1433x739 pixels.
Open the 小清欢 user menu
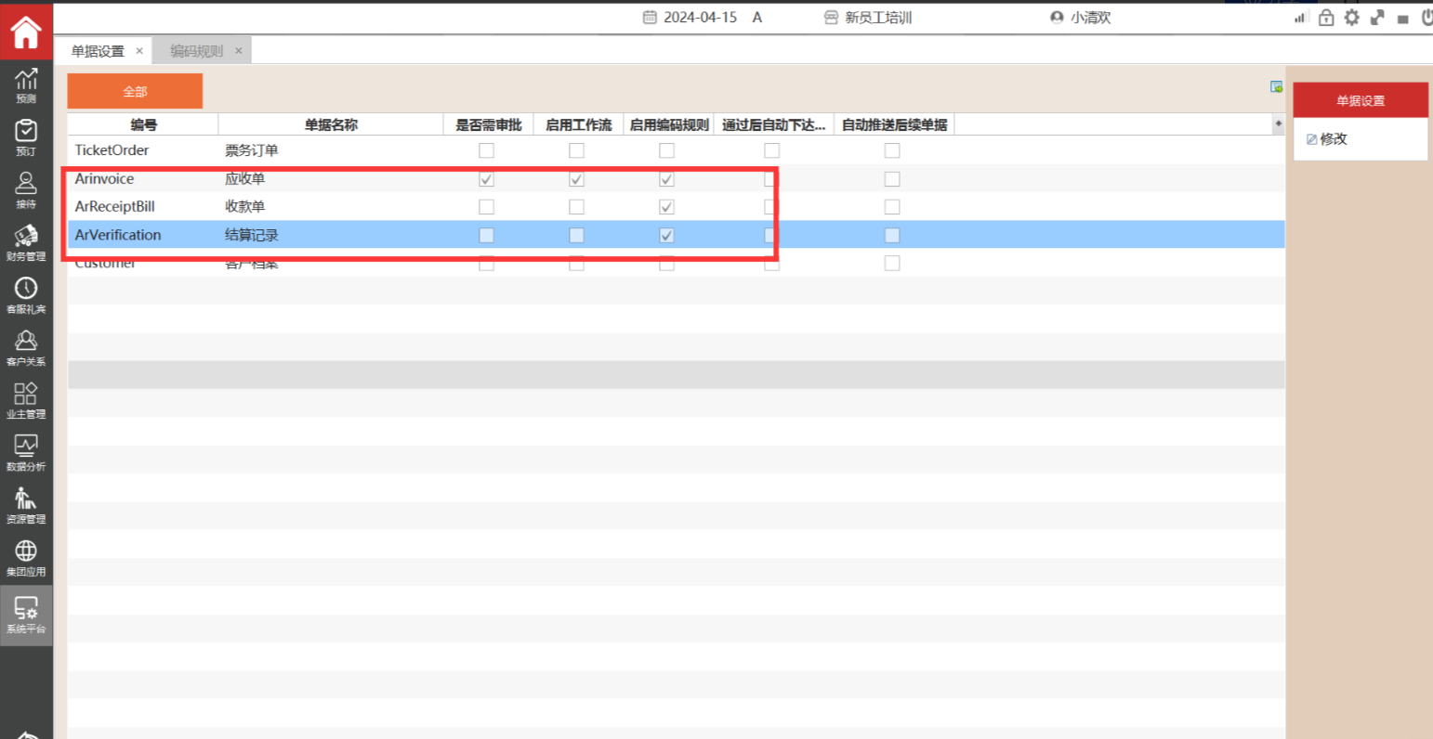click(1080, 18)
